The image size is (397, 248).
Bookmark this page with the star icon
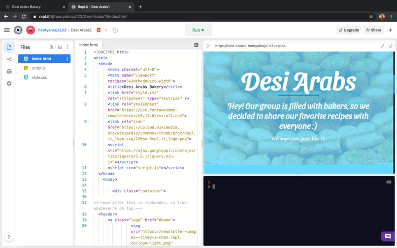click(x=371, y=16)
